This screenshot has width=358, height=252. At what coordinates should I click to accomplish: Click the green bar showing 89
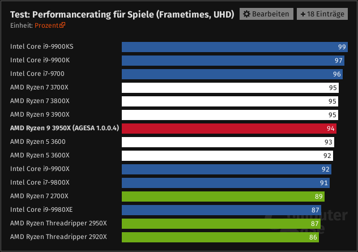(x=223, y=197)
